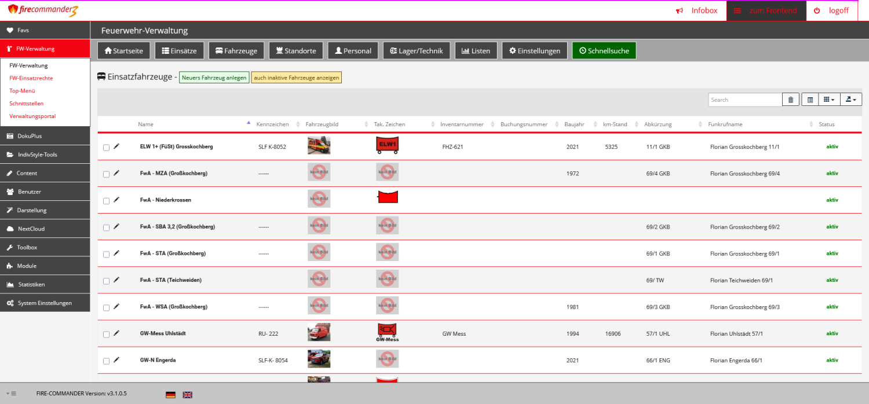This screenshot has width=869, height=404.
Task: Open the footer hamburger menu icon
Action: click(x=11, y=394)
